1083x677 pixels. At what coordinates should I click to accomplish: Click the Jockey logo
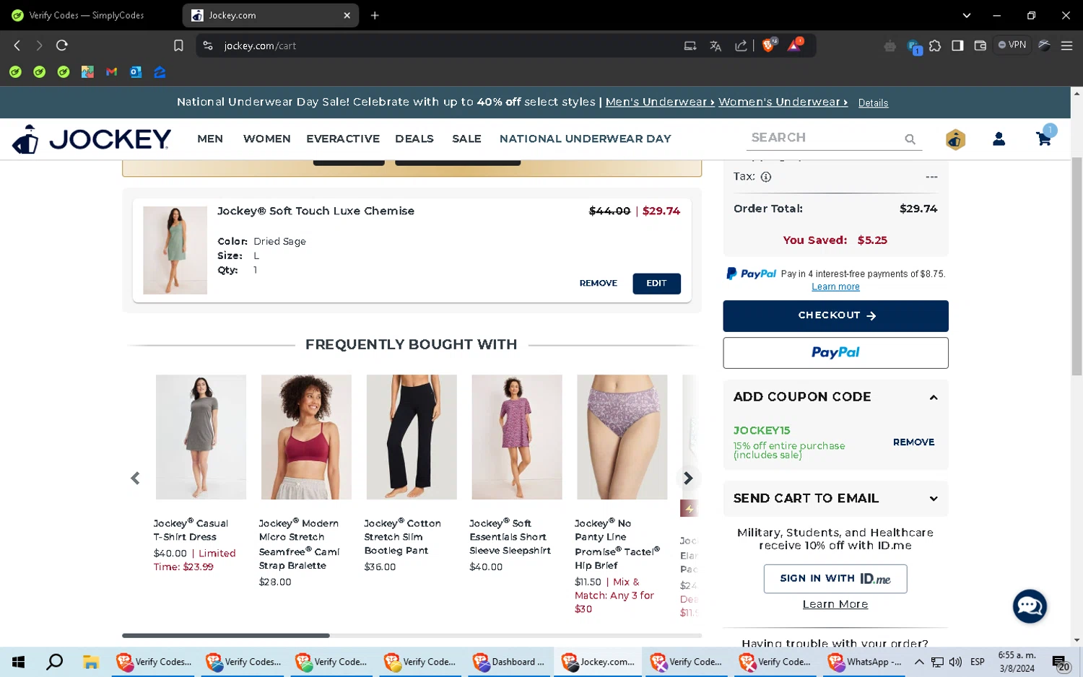(x=92, y=139)
